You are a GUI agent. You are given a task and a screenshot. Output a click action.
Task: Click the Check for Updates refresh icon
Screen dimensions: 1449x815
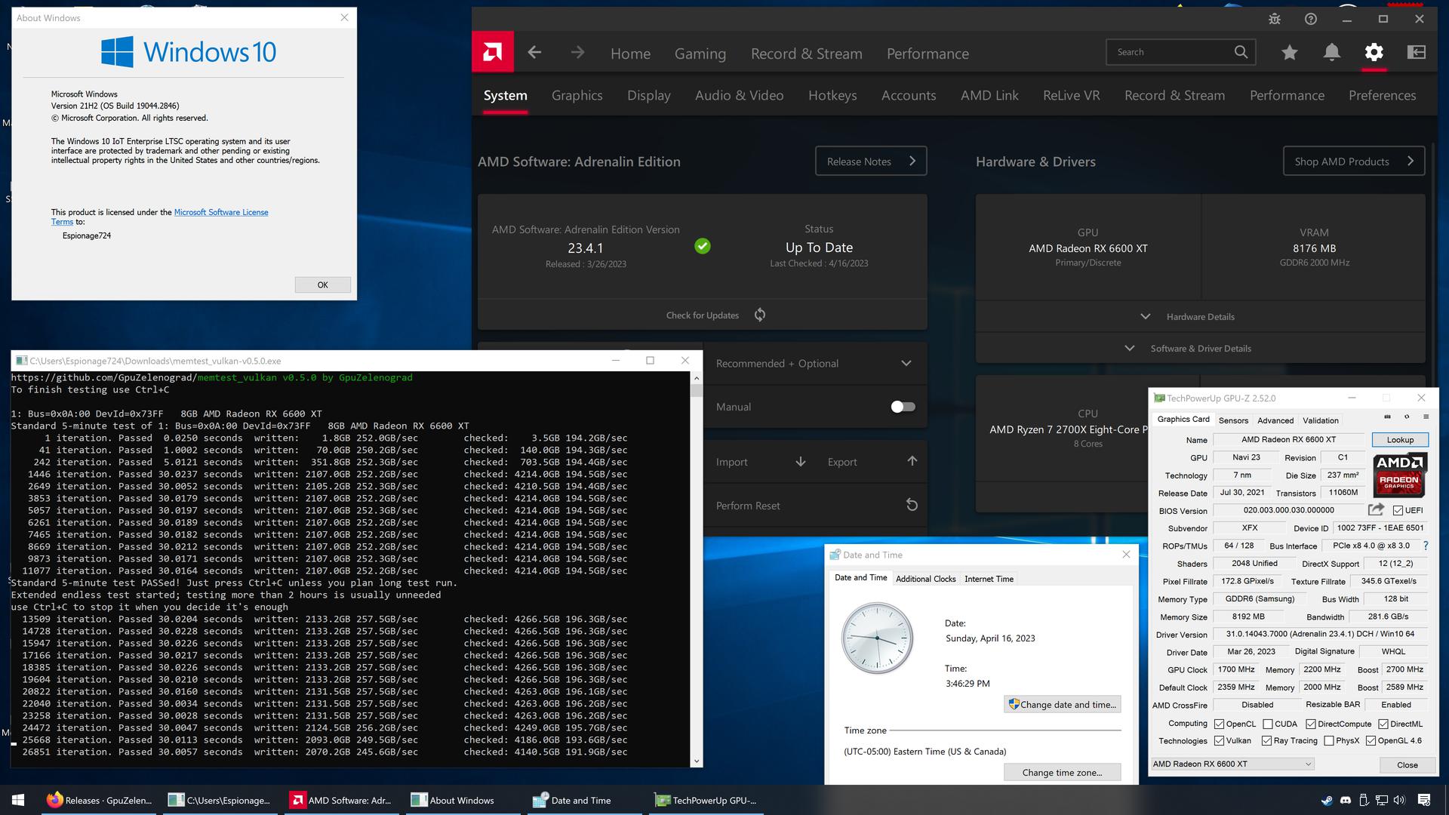[760, 315]
